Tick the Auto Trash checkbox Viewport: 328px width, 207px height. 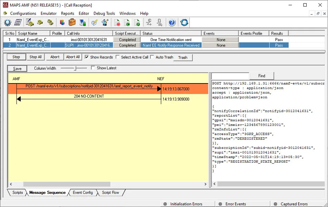tap(152, 57)
